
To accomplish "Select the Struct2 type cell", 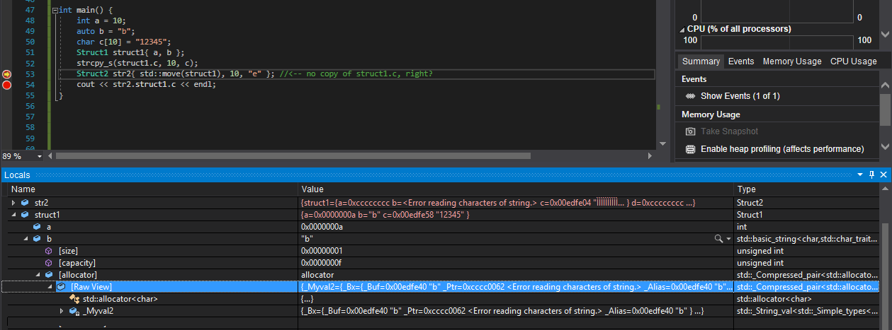I will pos(806,203).
